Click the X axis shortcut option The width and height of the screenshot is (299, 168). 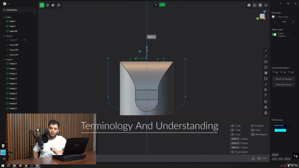tap(235, 126)
